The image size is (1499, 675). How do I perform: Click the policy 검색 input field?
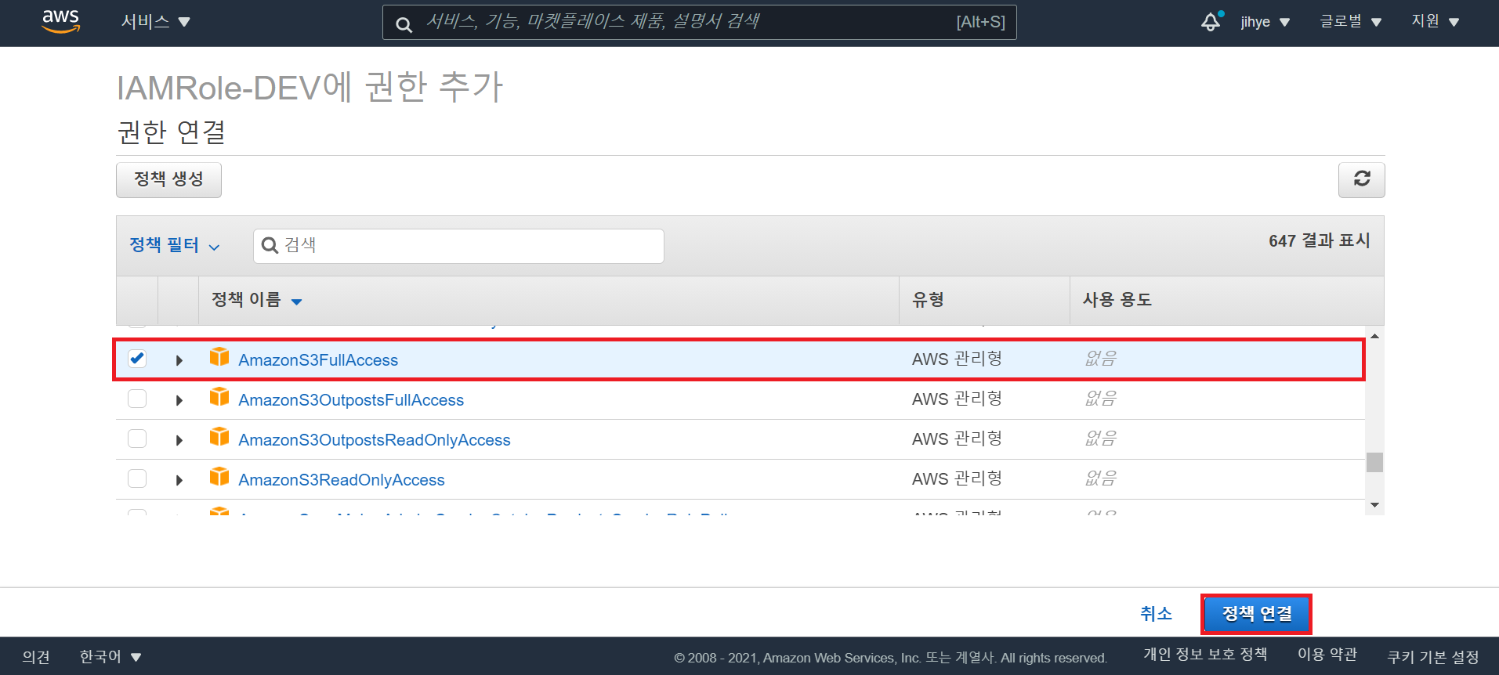pos(458,246)
